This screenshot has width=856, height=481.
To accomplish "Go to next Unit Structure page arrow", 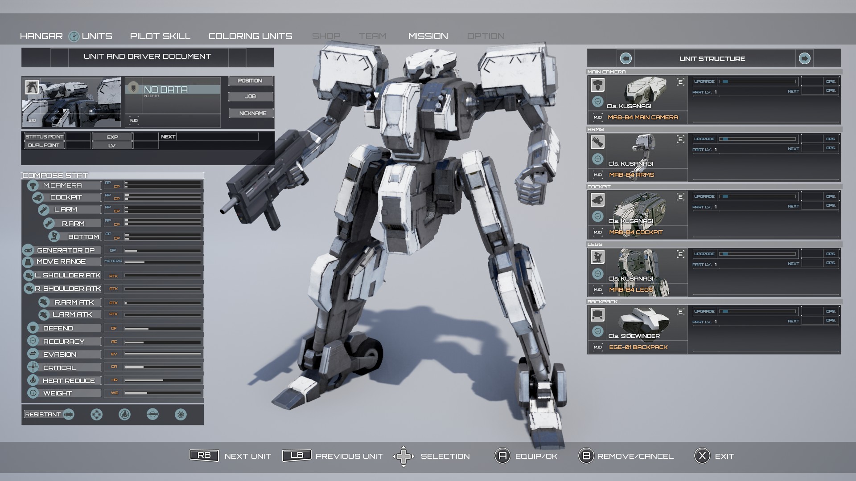I will point(804,58).
